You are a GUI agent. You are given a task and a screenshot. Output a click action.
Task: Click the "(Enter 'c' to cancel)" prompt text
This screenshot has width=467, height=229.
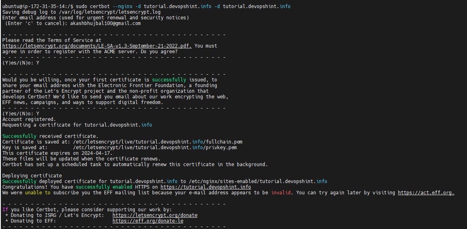pos(36,23)
